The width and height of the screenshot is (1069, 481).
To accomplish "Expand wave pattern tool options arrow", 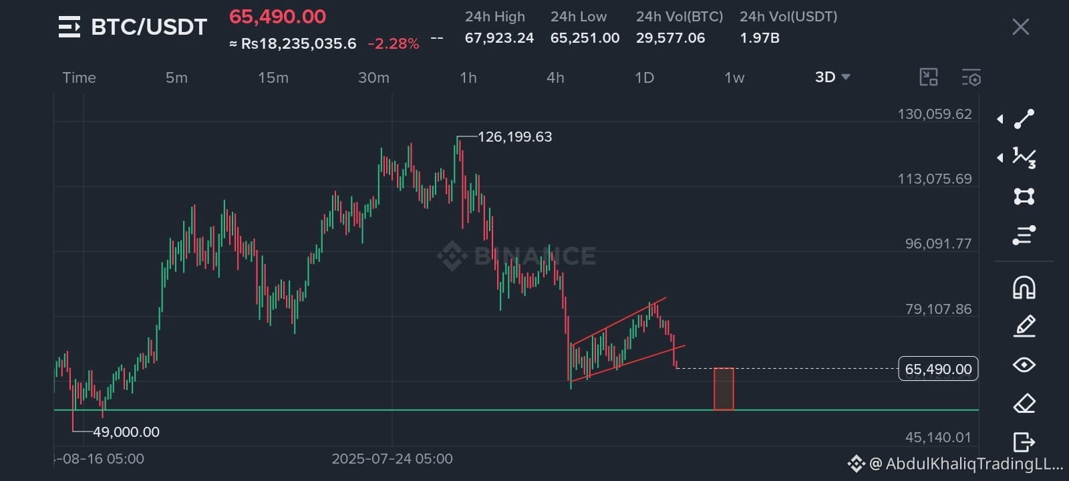I will click(1000, 158).
